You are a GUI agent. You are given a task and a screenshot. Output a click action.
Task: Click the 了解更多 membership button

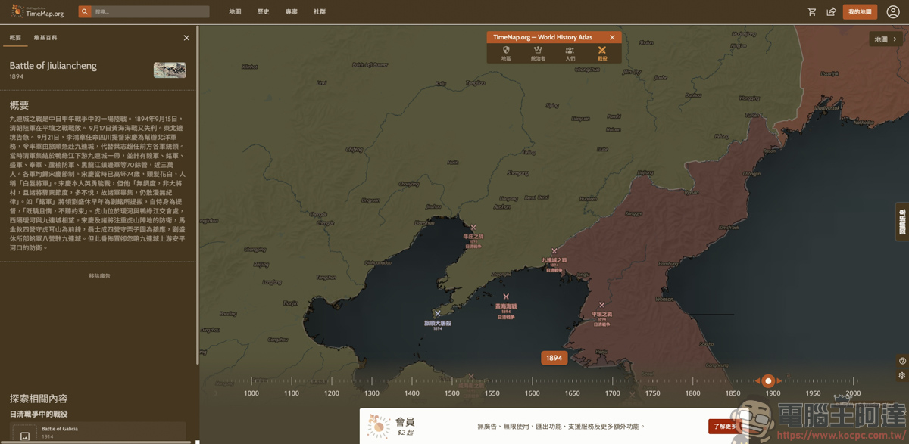[x=725, y=427]
